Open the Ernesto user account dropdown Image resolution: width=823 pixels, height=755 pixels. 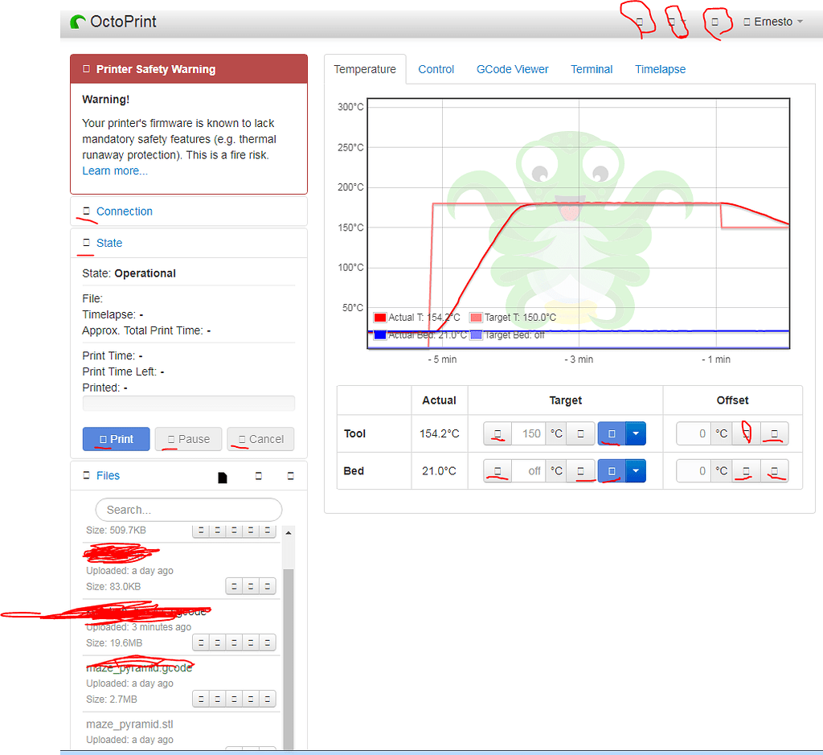(772, 22)
